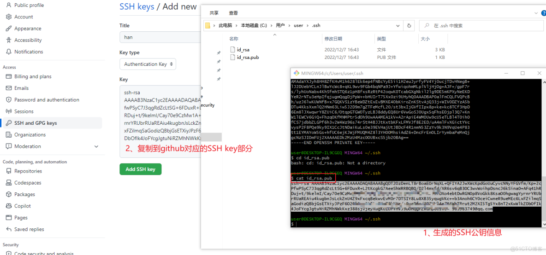The image size is (546, 255).
Task: Sort files by the 类型 column header
Action: click(382, 39)
